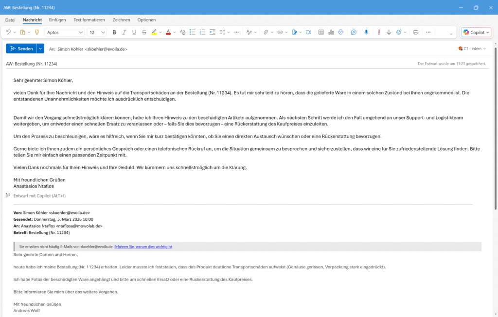The image size is (498, 317).
Task: Toggle strikethrough formatting
Action: tap(144, 32)
